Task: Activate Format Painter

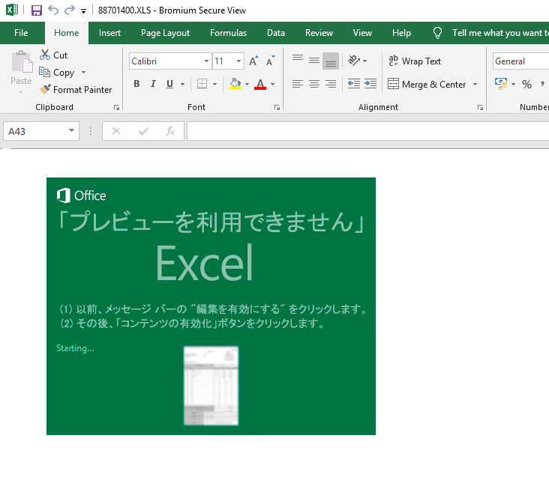Action: click(x=75, y=90)
